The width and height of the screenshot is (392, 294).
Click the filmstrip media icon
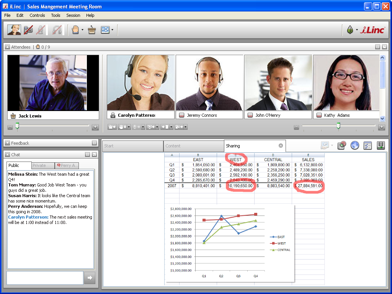click(x=381, y=145)
